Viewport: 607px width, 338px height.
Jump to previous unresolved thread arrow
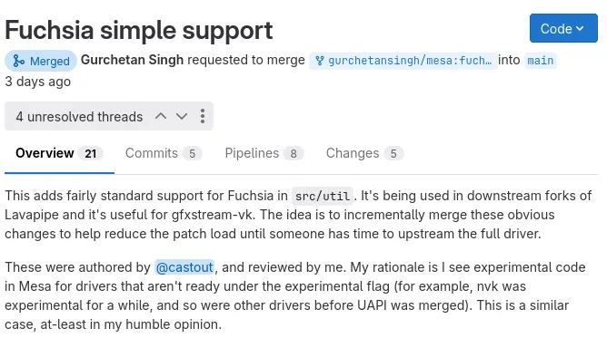(x=161, y=116)
